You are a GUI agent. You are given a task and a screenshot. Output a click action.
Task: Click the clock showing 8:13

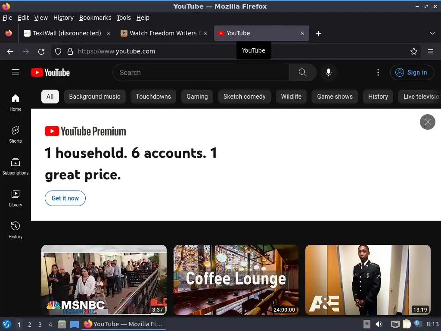pyautogui.click(x=432, y=324)
